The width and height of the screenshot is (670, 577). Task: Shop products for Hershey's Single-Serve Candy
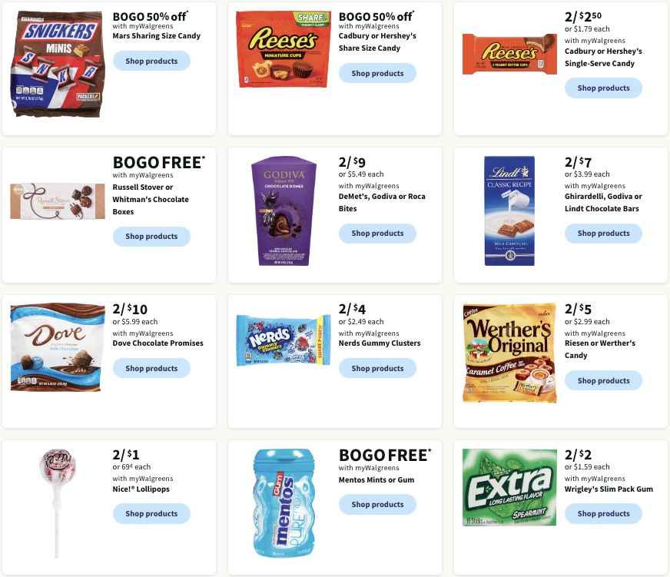pyautogui.click(x=603, y=88)
